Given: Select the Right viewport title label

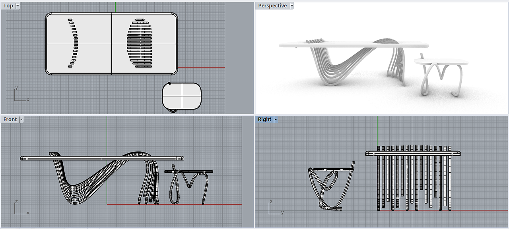Looking at the screenshot, I should click(x=264, y=119).
